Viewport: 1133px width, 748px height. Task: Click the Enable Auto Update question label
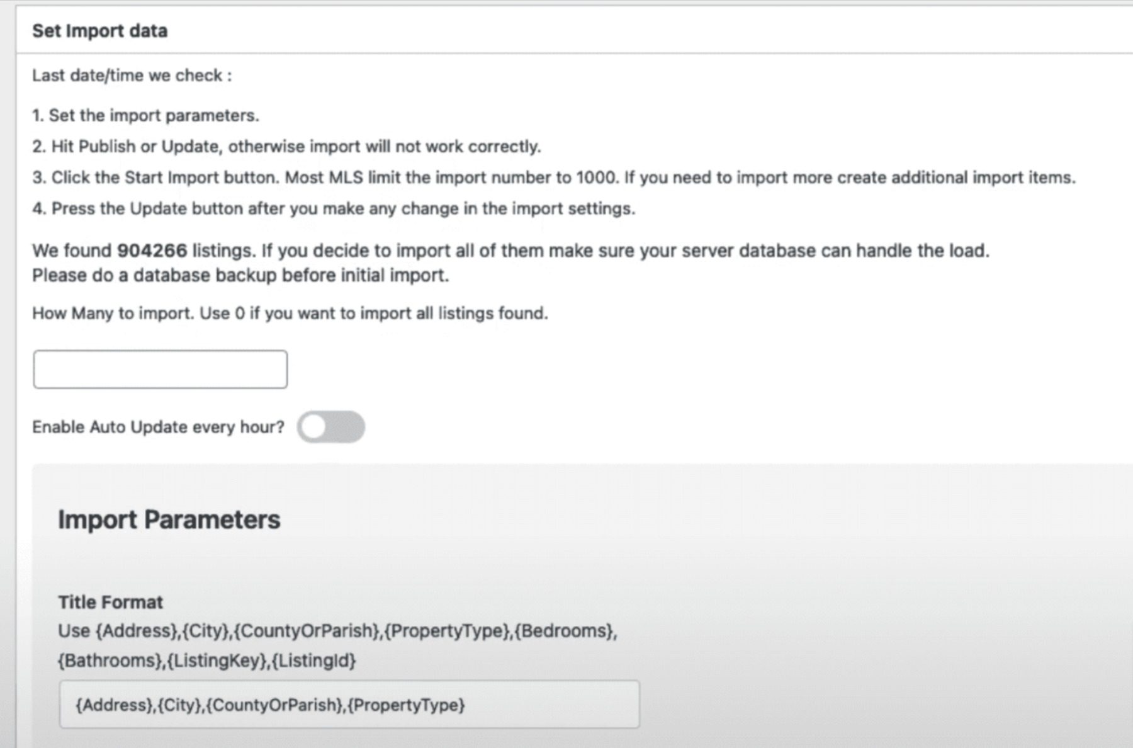click(158, 426)
